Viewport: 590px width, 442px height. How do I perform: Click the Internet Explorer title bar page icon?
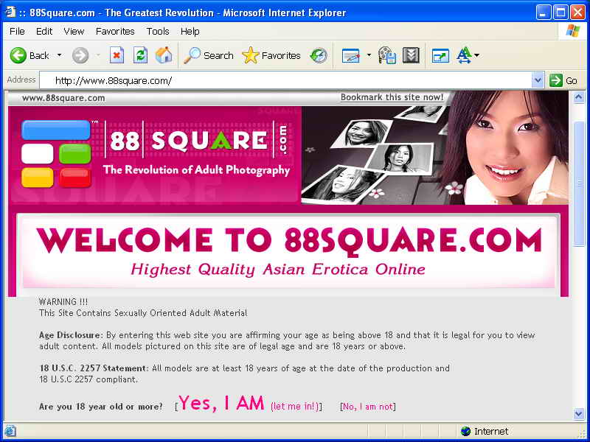10,12
